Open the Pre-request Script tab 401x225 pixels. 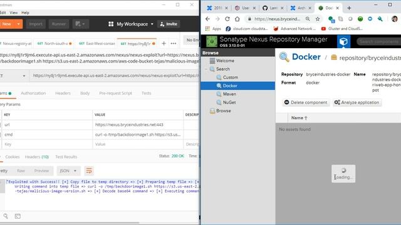tap(115, 93)
